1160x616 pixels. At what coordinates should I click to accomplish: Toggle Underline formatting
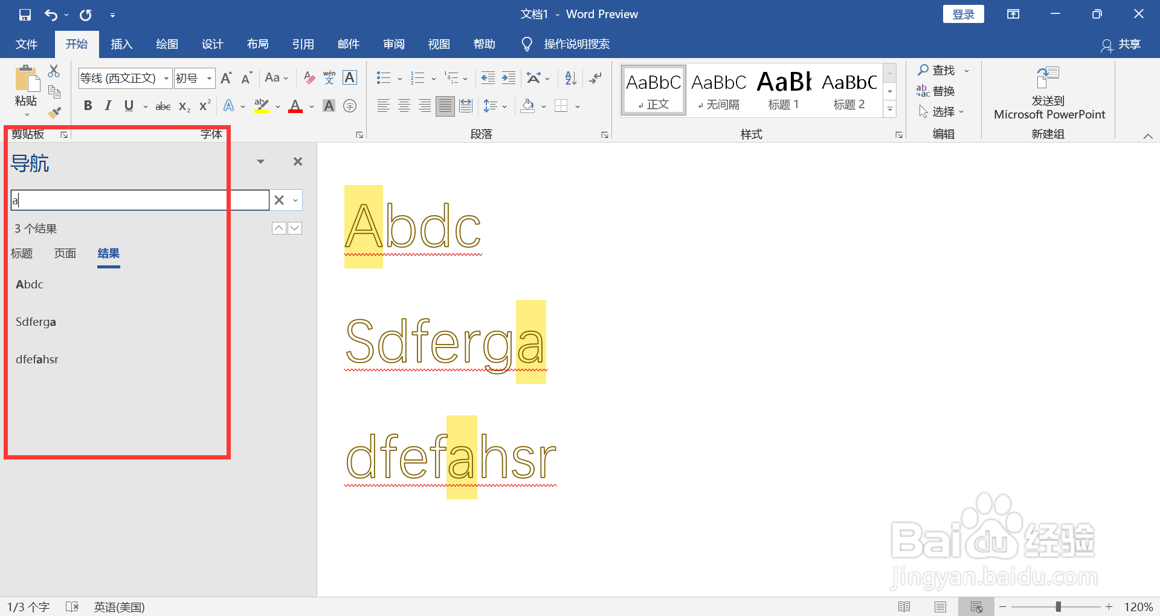click(x=129, y=106)
